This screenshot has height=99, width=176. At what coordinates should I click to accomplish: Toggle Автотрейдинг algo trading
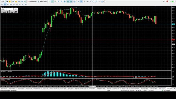coord(32,2)
